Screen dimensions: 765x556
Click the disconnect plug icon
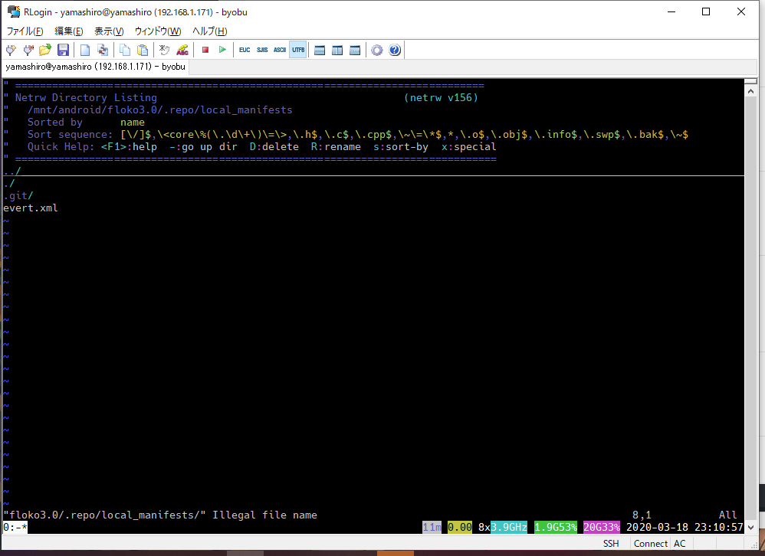pyautogui.click(x=28, y=50)
